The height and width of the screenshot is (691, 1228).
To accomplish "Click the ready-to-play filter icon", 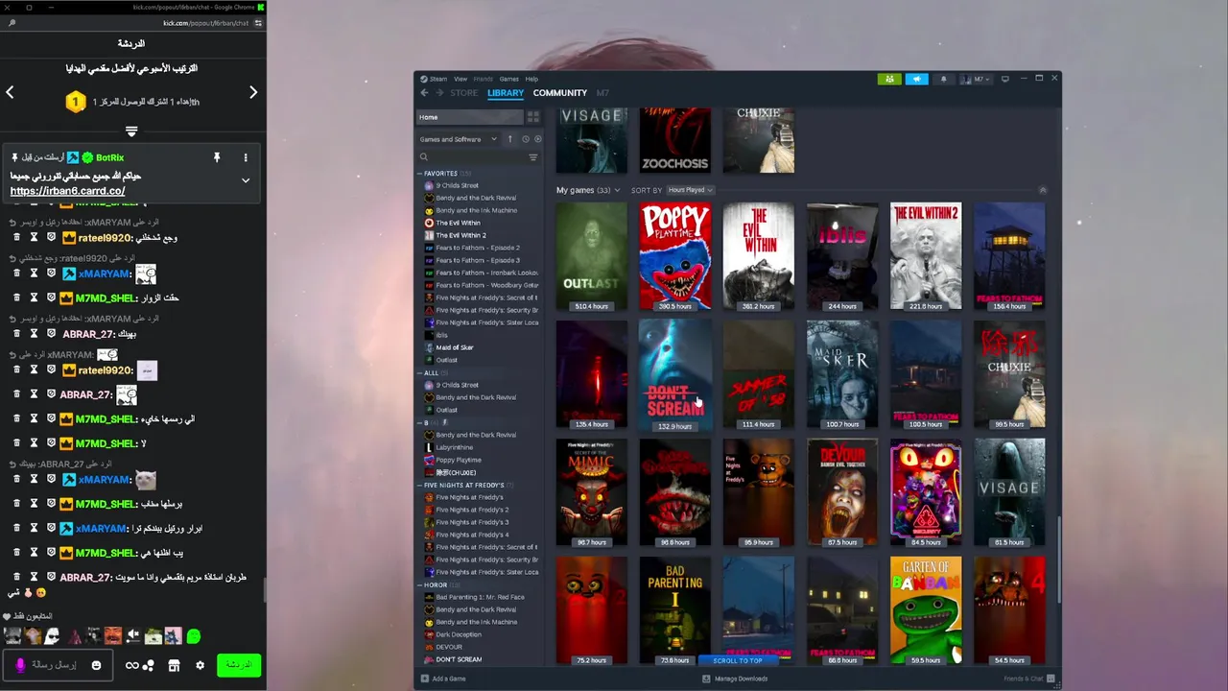I will pos(537,139).
